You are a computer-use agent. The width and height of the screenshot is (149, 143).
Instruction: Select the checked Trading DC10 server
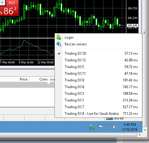(98, 53)
